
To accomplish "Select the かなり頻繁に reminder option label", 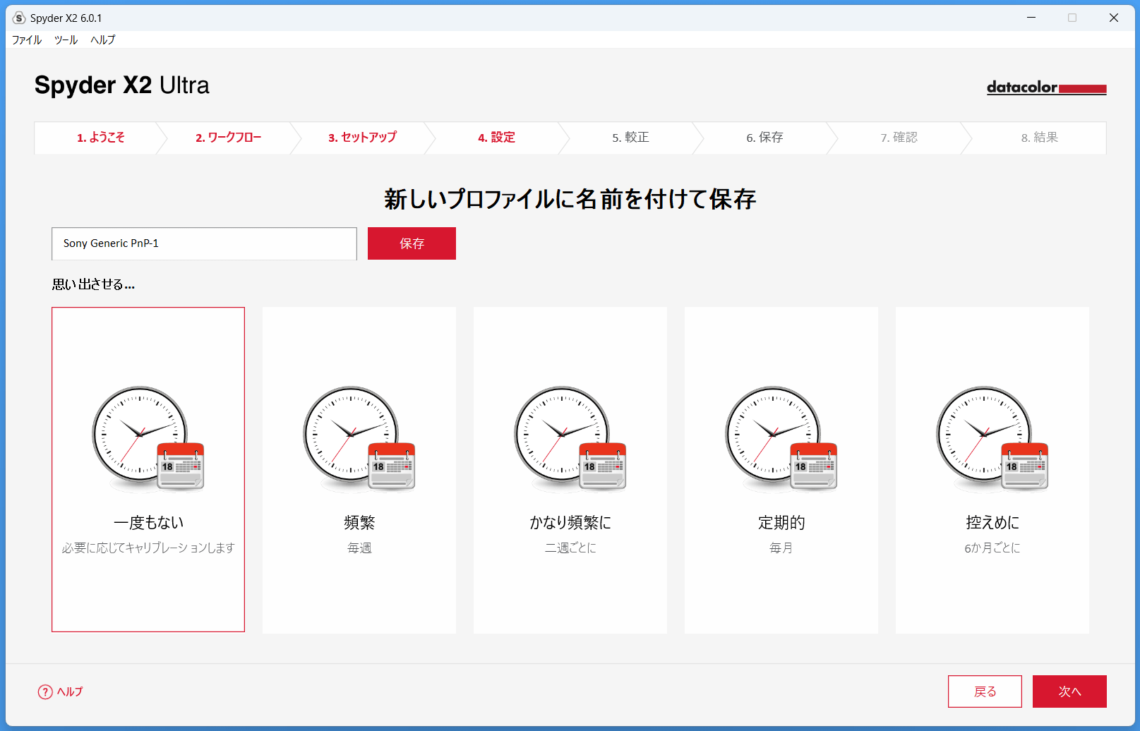I will pyautogui.click(x=570, y=523).
